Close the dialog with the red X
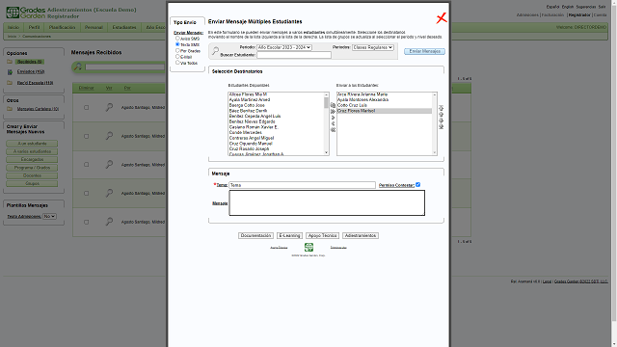The width and height of the screenshot is (617, 347). (442, 18)
